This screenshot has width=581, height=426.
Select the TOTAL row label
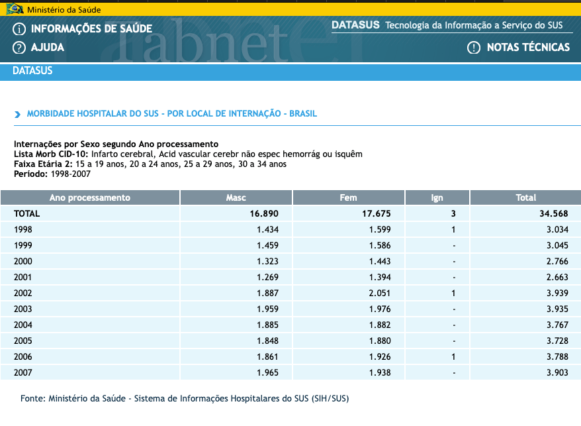pos(26,214)
